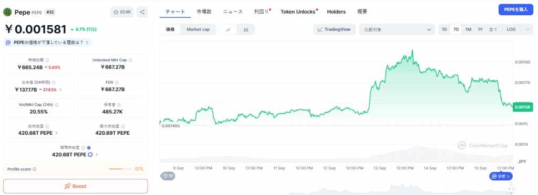The height and width of the screenshot is (195, 538).
Task: Click the circle ring icon after 420.68T PEPE
Action: (90, 155)
